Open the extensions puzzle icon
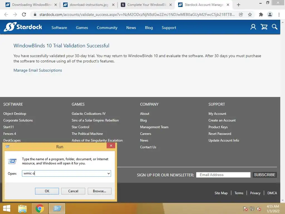285x214 pixels. (x=261, y=14)
